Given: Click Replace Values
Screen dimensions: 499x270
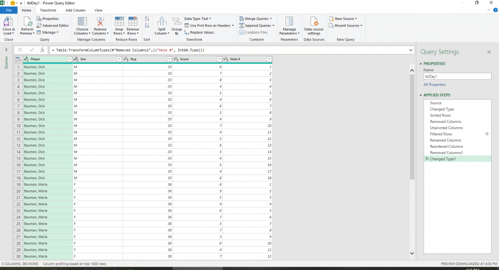Looking at the screenshot, I should pos(199,33).
